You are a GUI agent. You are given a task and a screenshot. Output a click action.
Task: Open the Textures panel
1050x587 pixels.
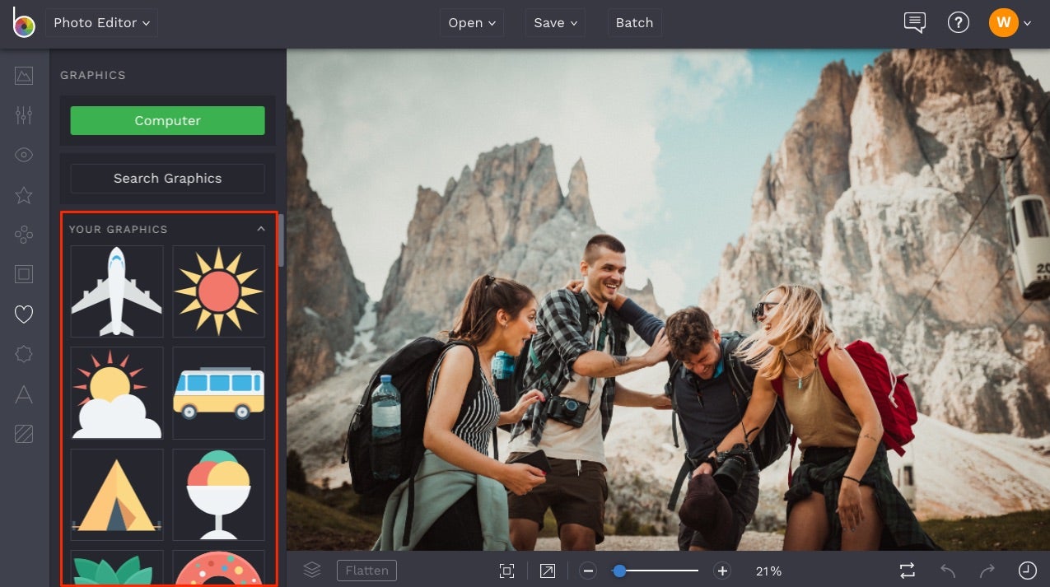coord(23,434)
